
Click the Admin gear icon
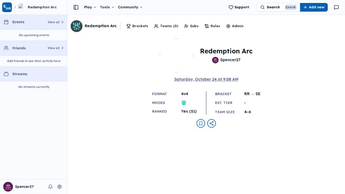[x=228, y=26]
